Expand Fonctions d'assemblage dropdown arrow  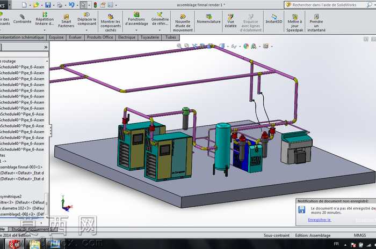tap(136, 30)
